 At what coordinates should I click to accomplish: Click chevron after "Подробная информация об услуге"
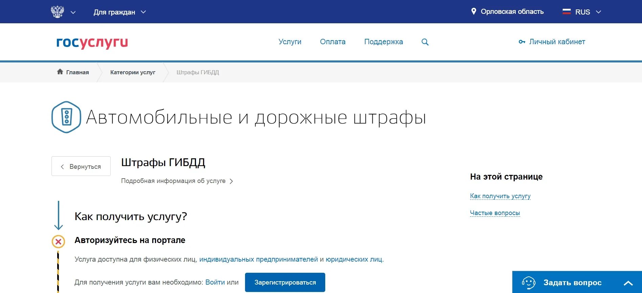[231, 181]
